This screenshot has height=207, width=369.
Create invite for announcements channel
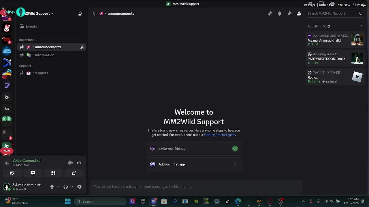point(82,47)
